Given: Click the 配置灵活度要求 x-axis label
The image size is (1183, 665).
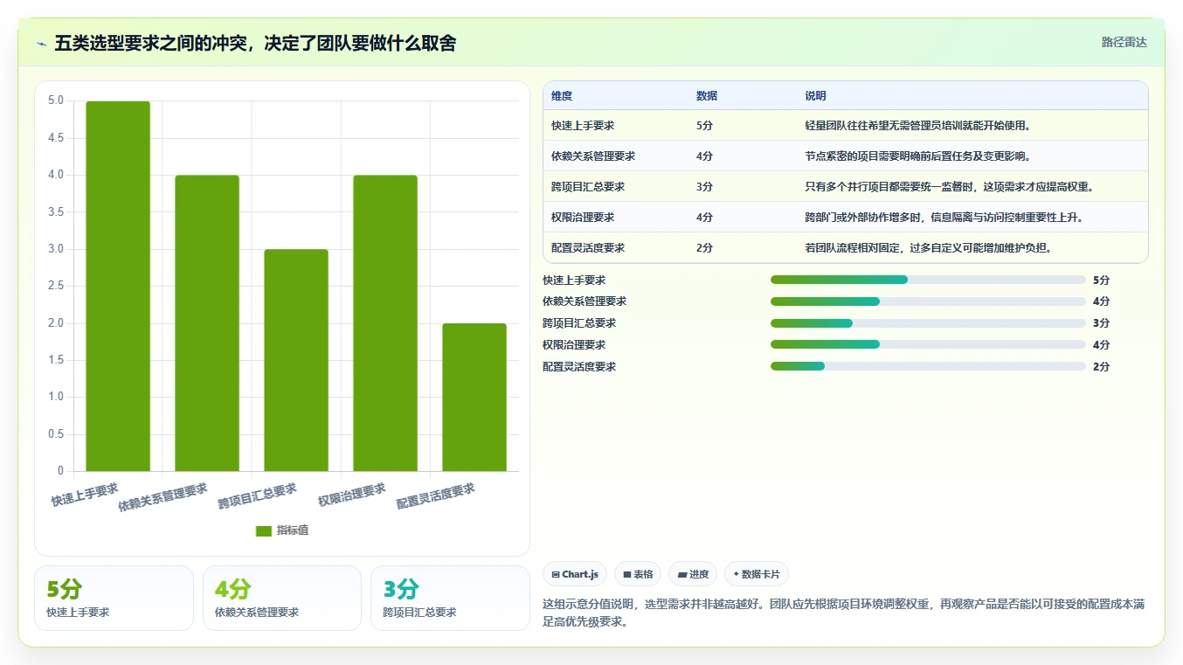Looking at the screenshot, I should [436, 496].
